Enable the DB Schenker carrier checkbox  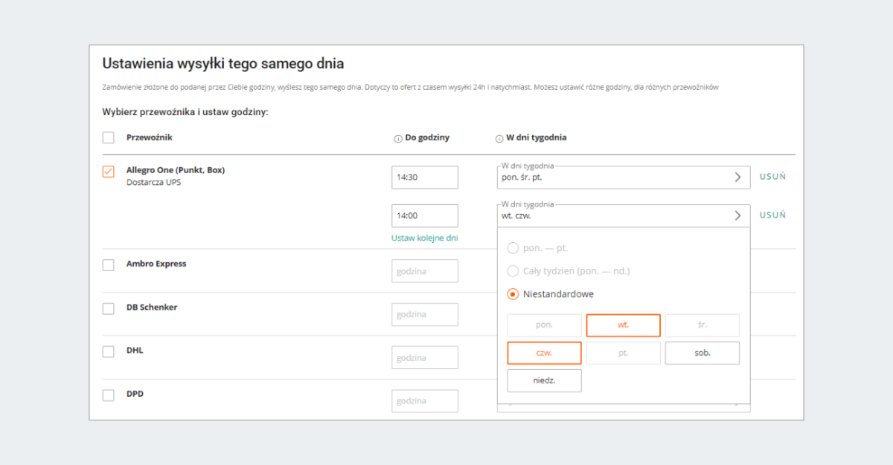pos(109,309)
